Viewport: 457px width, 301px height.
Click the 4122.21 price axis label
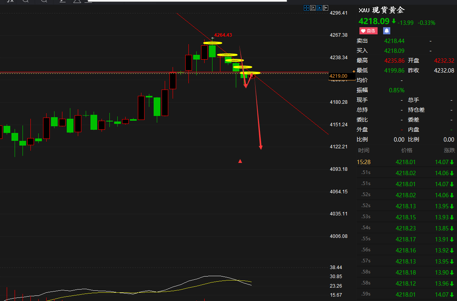[x=339, y=147]
